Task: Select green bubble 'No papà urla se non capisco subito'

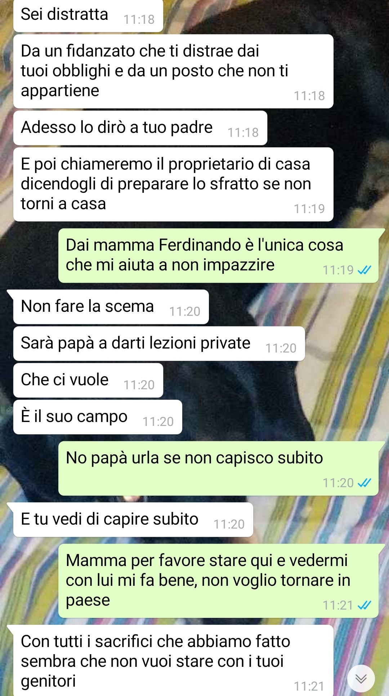Action: tap(219, 468)
